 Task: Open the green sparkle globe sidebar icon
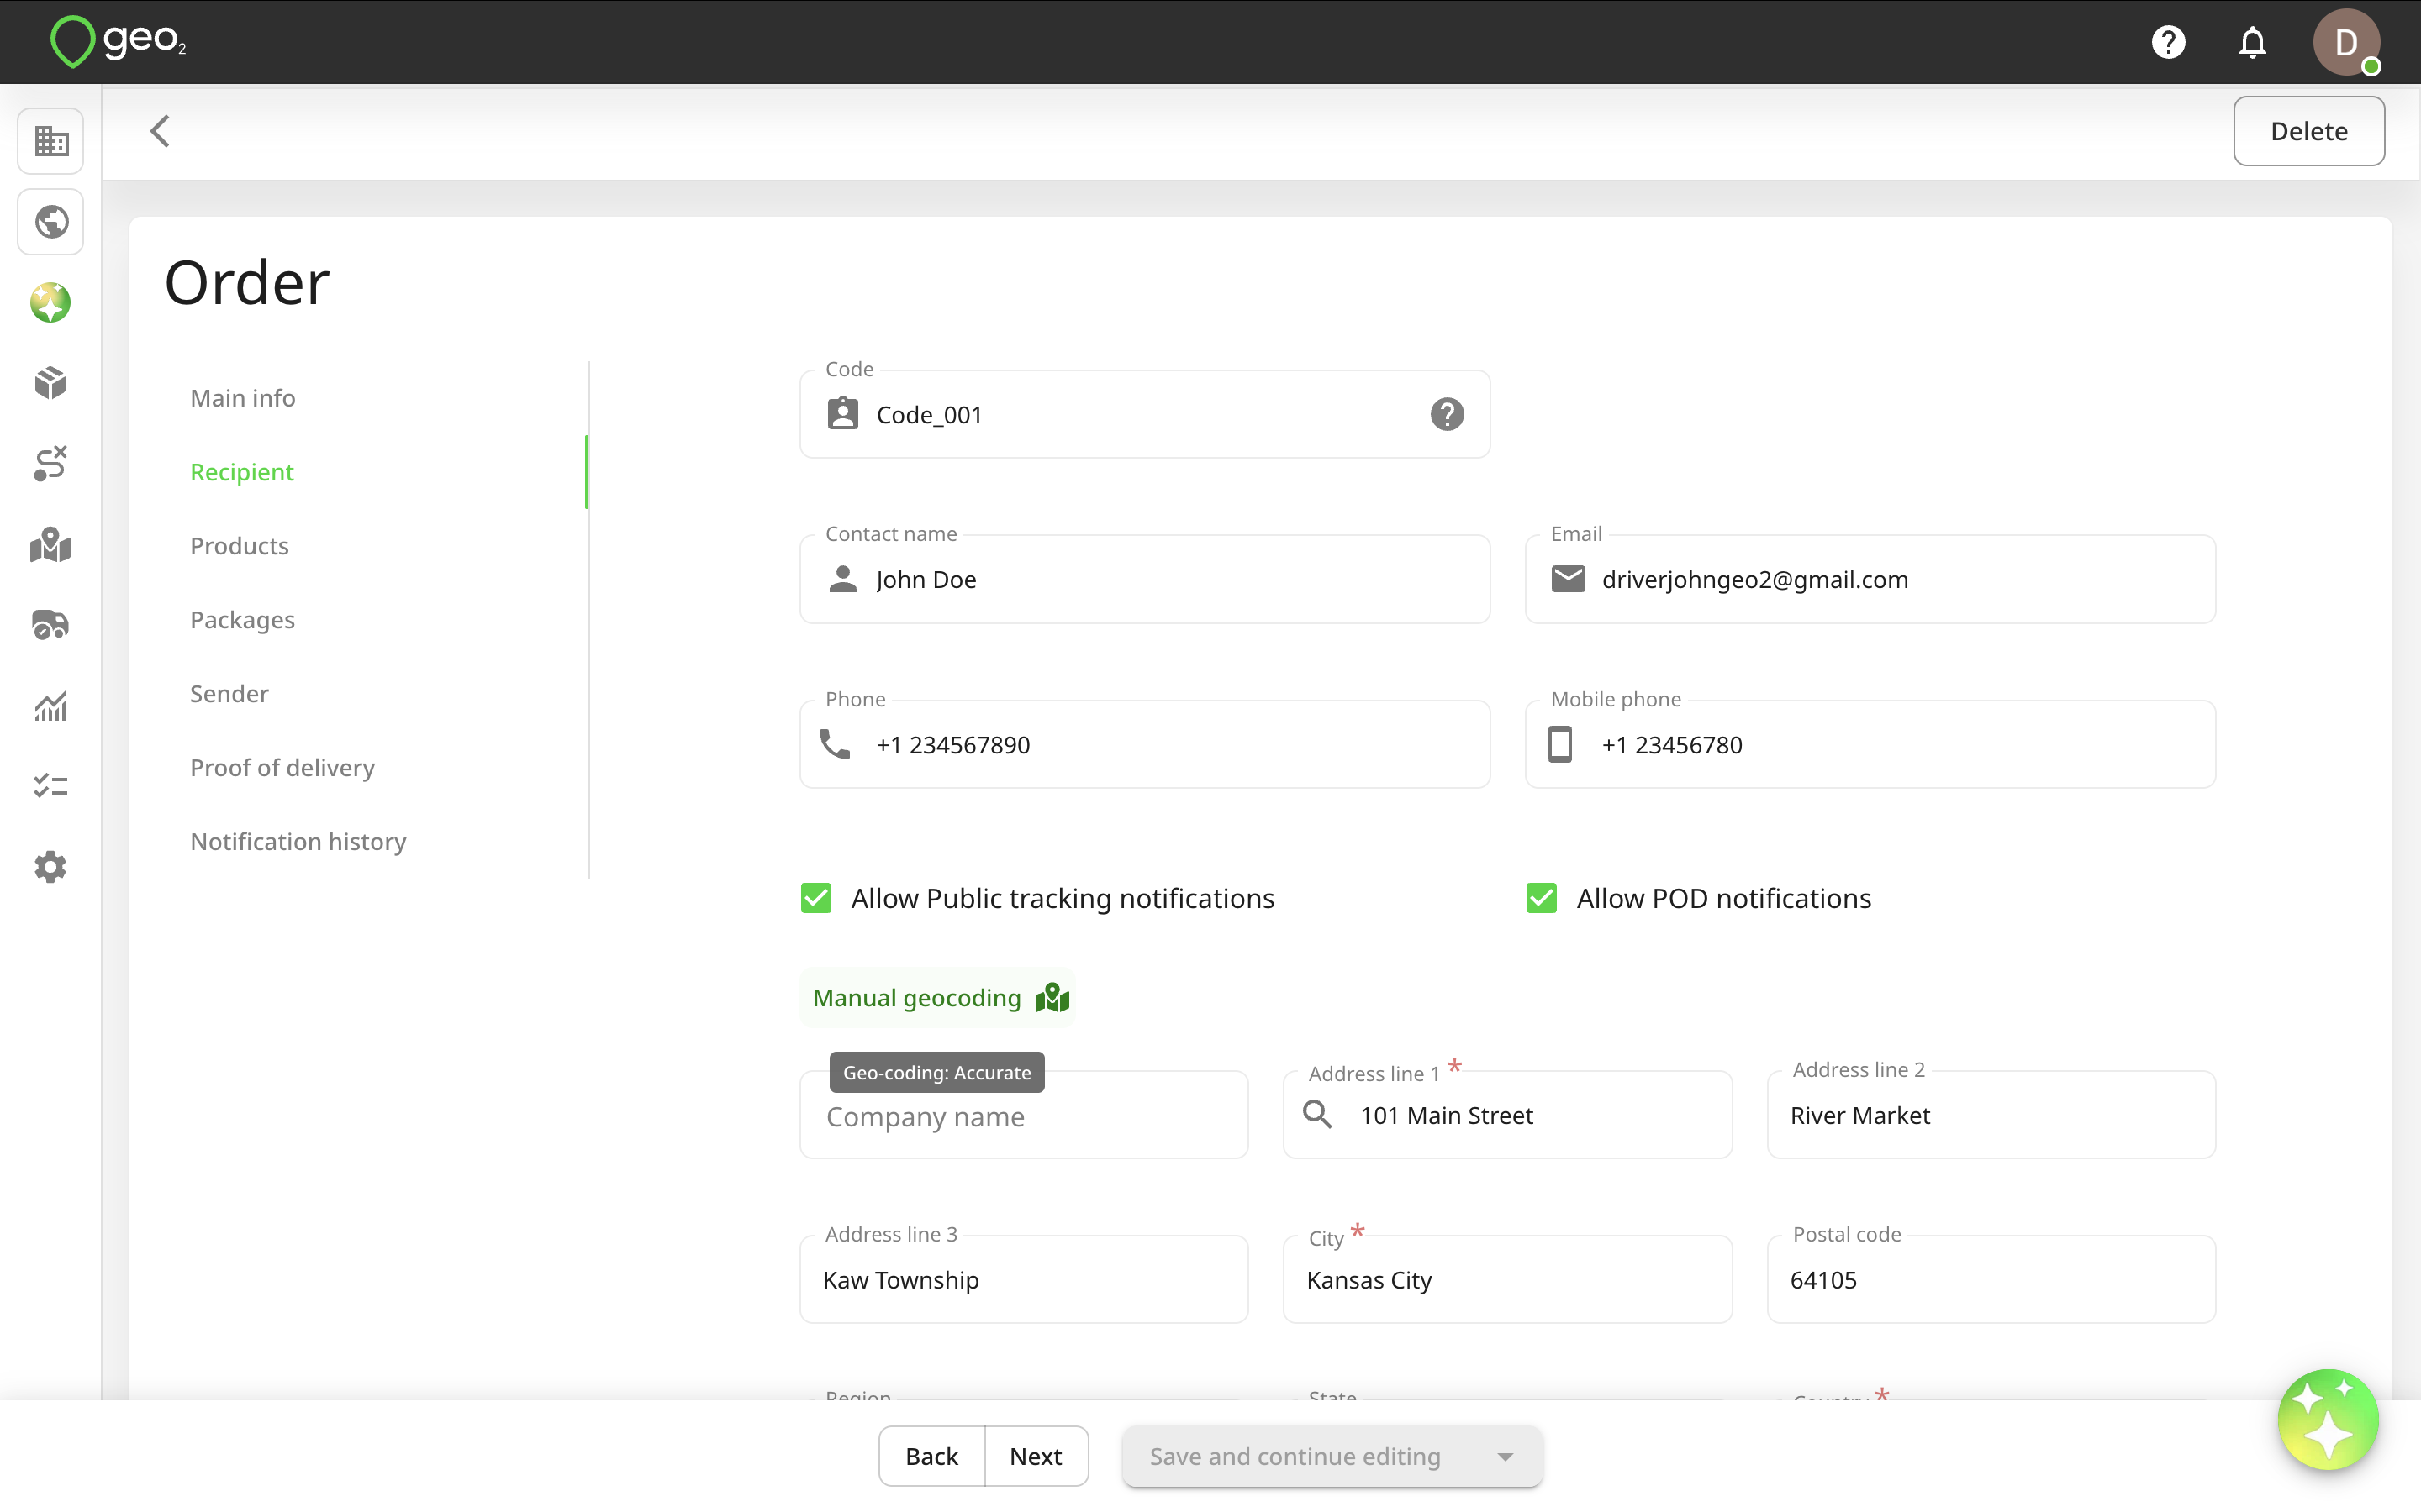pos(50,302)
